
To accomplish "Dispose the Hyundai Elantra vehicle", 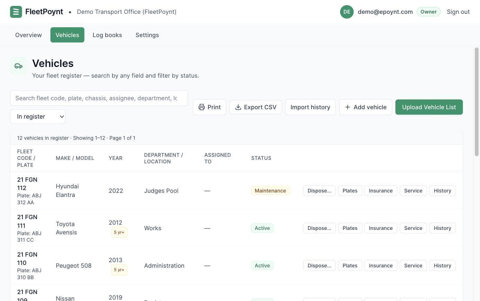I will click(319, 191).
